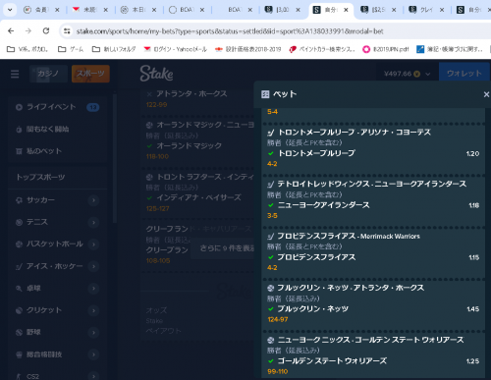Click the tennis ball icon
491x380 pixels.
[19, 222]
